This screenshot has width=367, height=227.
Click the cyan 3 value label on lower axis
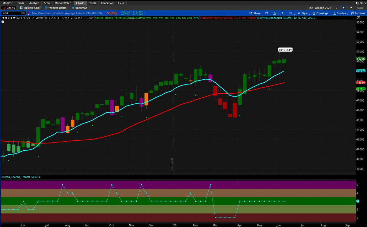[x=358, y=201]
